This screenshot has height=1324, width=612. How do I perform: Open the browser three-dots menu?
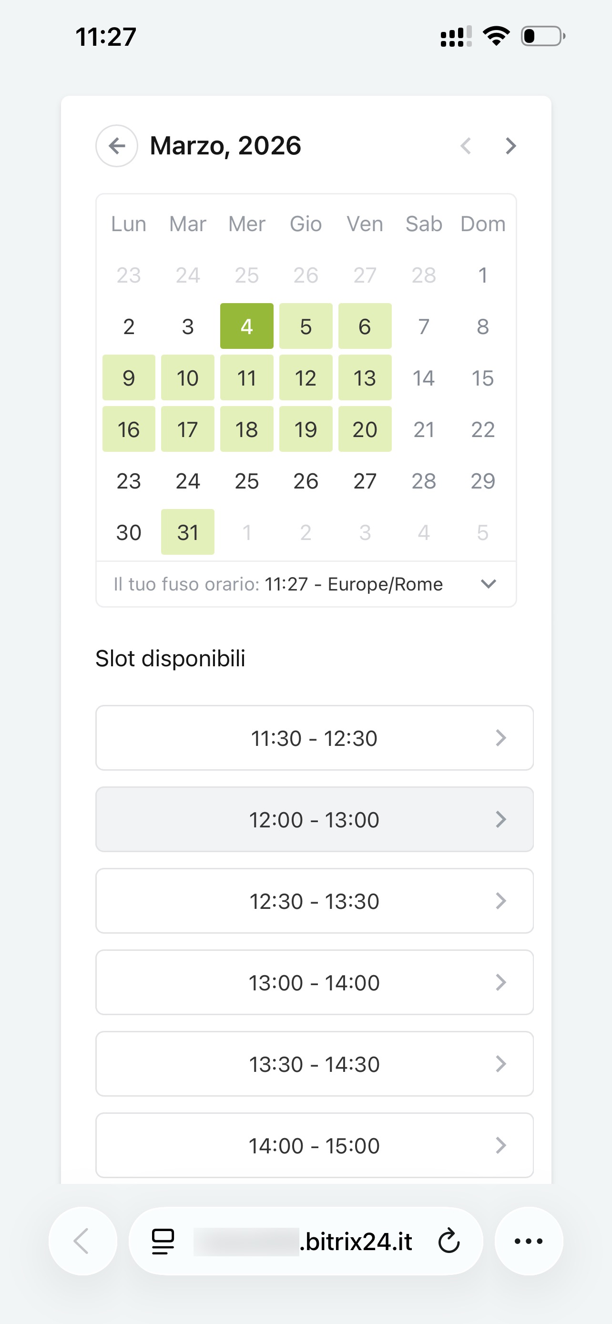click(528, 1241)
